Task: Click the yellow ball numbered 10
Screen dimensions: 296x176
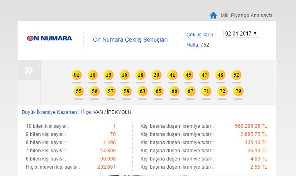Action: 93,75
